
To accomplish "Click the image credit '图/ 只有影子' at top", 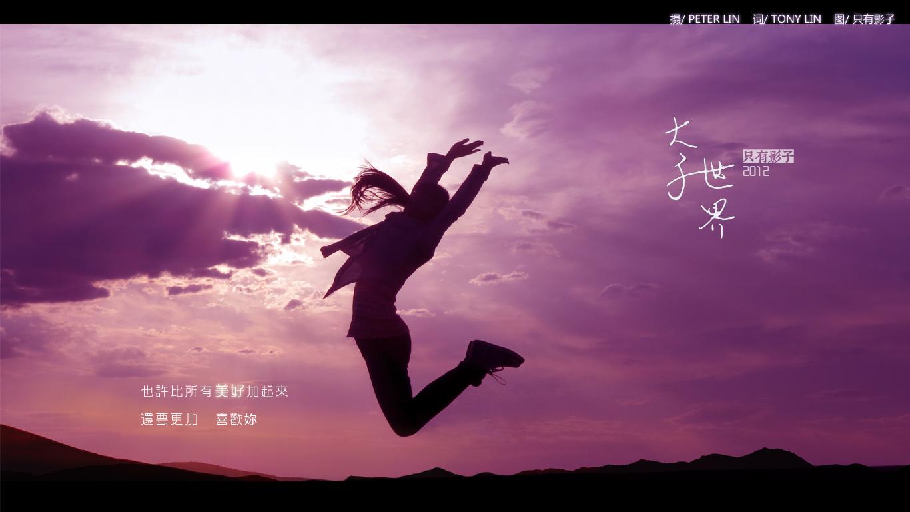I will (x=865, y=19).
